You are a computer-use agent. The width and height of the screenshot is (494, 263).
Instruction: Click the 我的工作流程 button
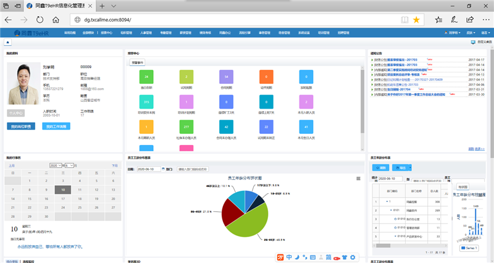pyautogui.click(x=56, y=126)
